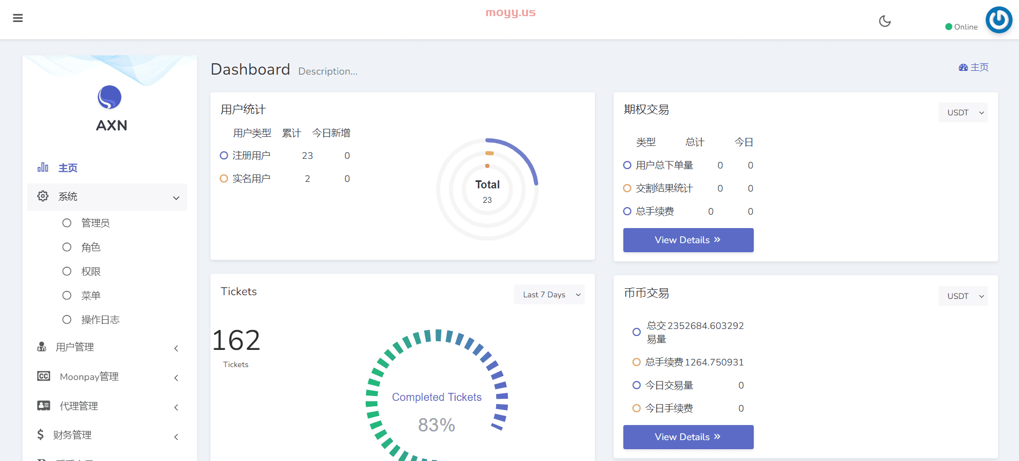Open the USDT dropdown in 期权交易
The width and height of the screenshot is (1019, 461).
tap(963, 112)
